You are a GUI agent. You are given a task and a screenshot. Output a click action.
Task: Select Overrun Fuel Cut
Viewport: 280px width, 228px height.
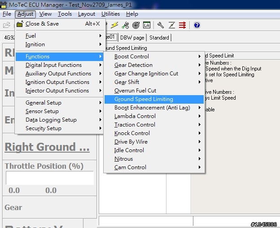click(154, 91)
